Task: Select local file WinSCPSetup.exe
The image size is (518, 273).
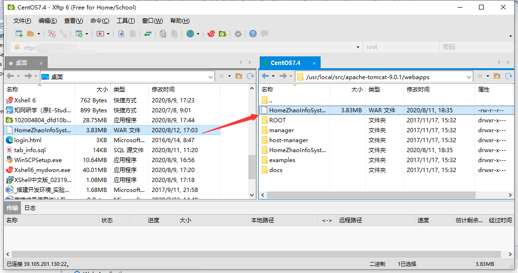Action: 112,160
